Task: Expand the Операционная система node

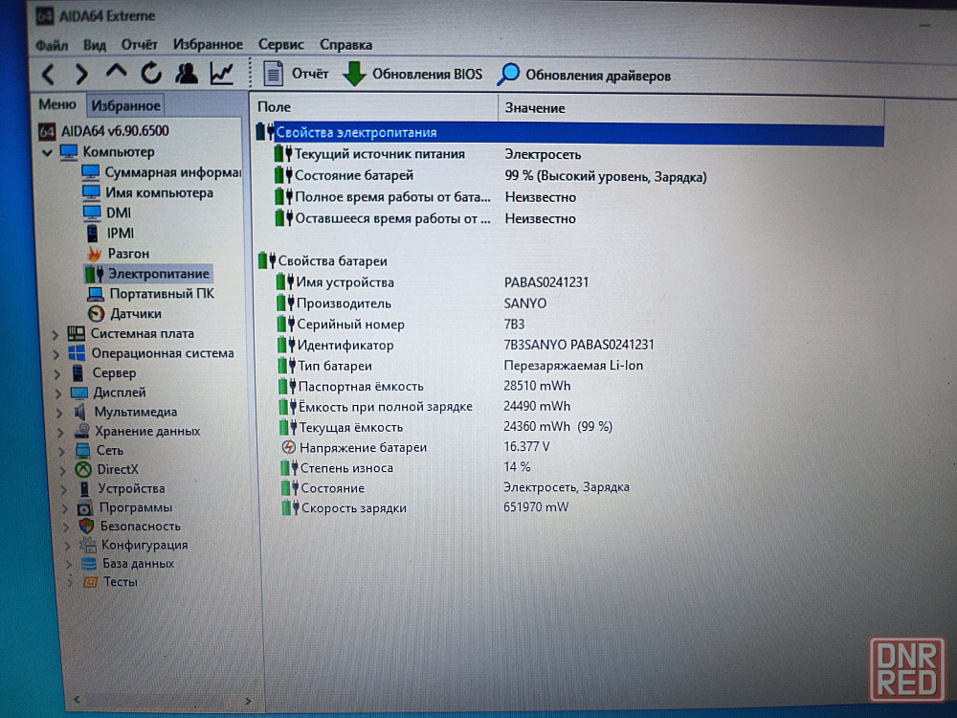Action: point(56,353)
